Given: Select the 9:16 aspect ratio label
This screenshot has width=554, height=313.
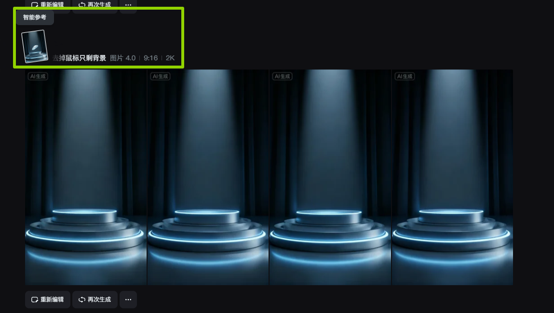Looking at the screenshot, I should tap(150, 58).
